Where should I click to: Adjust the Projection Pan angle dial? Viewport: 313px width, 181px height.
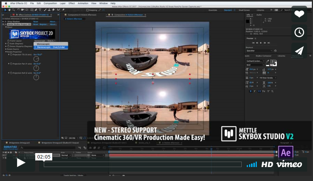(36, 68)
